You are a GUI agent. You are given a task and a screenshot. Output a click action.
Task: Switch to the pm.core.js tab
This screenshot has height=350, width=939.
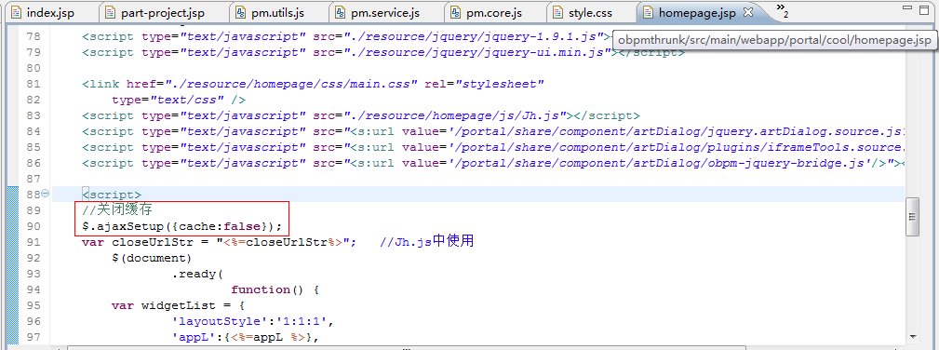coord(495,12)
